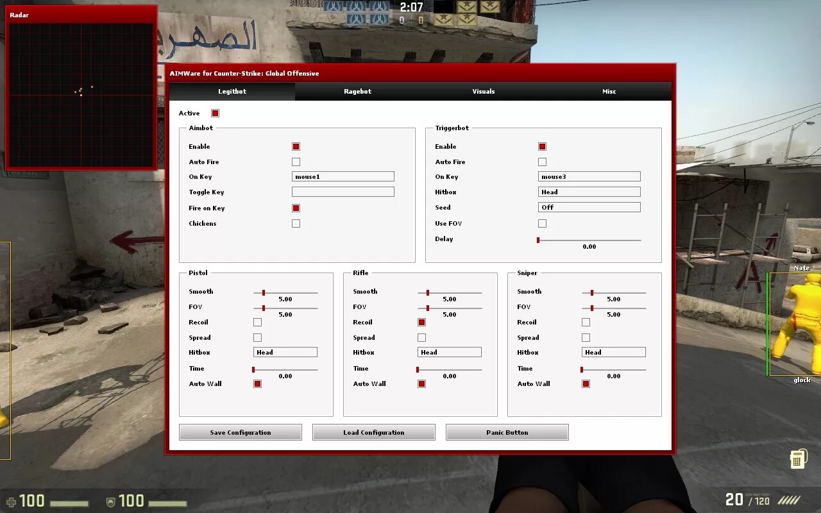Screen dimensions: 821x513
Task: Uncheck Aimbot Fire on Key
Action: pyautogui.click(x=296, y=208)
